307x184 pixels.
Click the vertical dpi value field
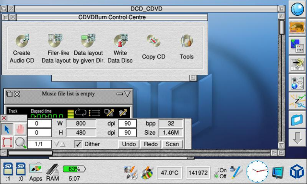pos(128,133)
